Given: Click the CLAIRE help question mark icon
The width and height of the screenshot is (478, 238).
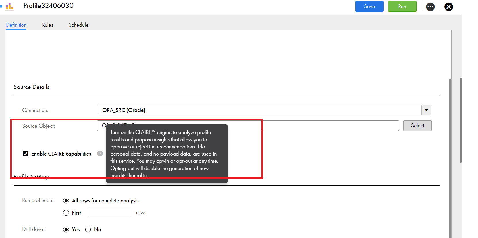Looking at the screenshot, I should 100,153.
